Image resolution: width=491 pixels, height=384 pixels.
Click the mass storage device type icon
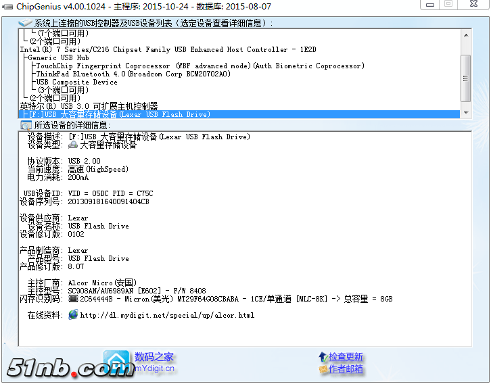click(x=73, y=145)
